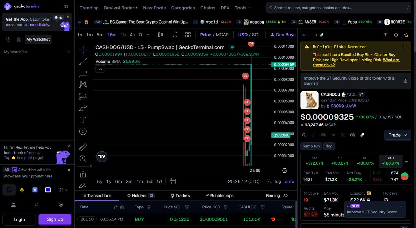Switch to the Holders tab
The width and height of the screenshot is (416, 228).
pyautogui.click(x=140, y=195)
